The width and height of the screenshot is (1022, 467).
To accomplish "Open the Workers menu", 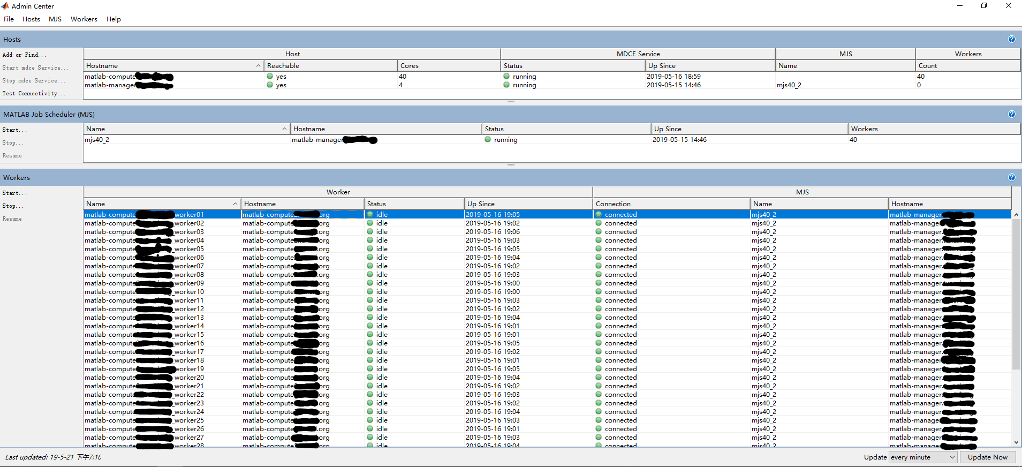I will [84, 19].
